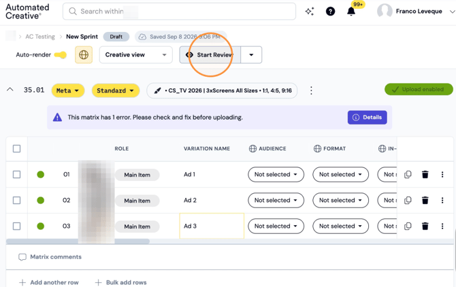
Task: Open Audience dropdown for Ad 1
Action: (x=276, y=175)
